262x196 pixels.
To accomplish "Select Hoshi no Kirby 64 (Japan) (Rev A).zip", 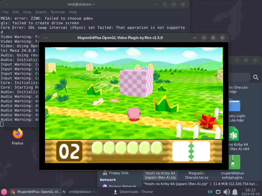I will click(160, 175).
